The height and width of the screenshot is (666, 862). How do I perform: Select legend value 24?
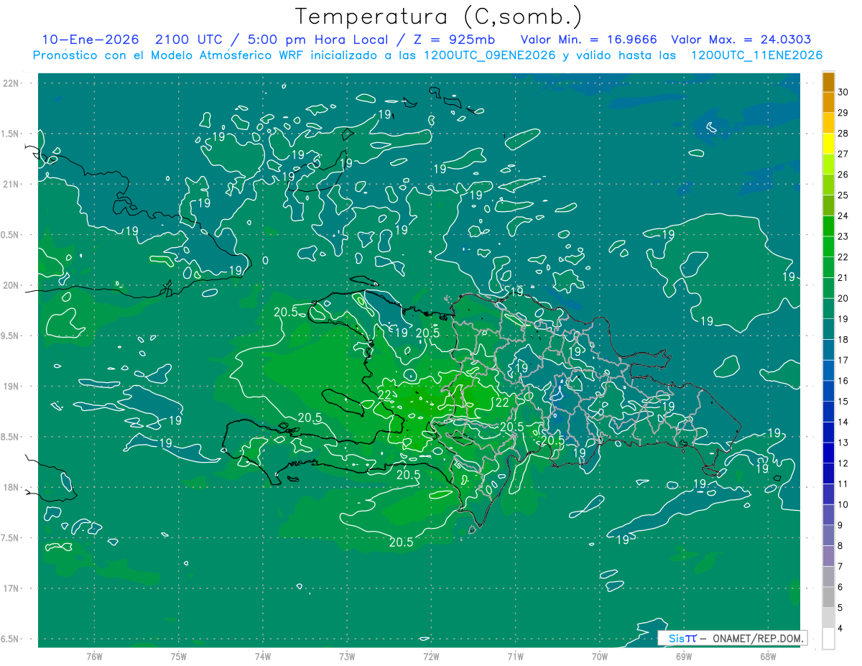pos(843,216)
